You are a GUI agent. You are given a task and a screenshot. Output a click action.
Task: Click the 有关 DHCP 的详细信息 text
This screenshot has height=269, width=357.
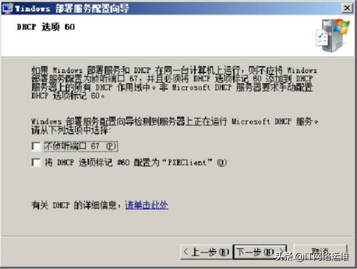(x=76, y=205)
